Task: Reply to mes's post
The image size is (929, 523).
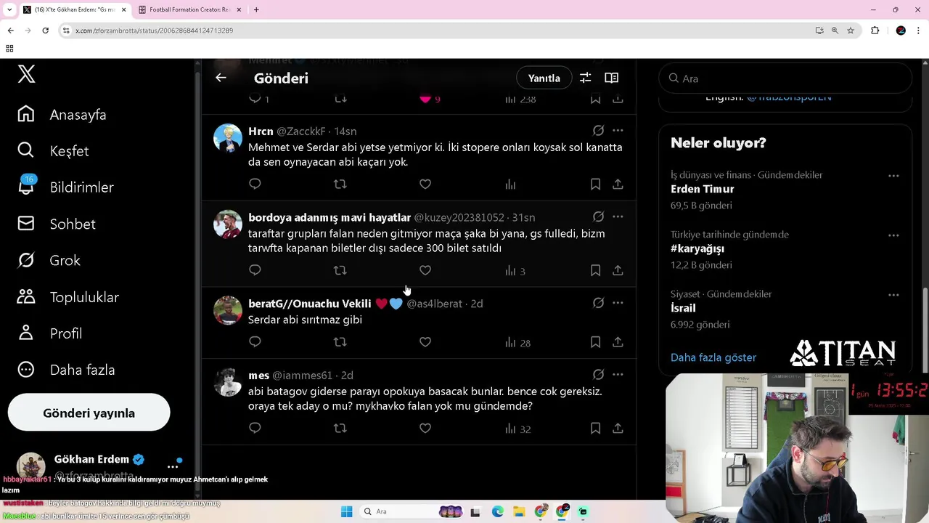Action: coord(255,429)
